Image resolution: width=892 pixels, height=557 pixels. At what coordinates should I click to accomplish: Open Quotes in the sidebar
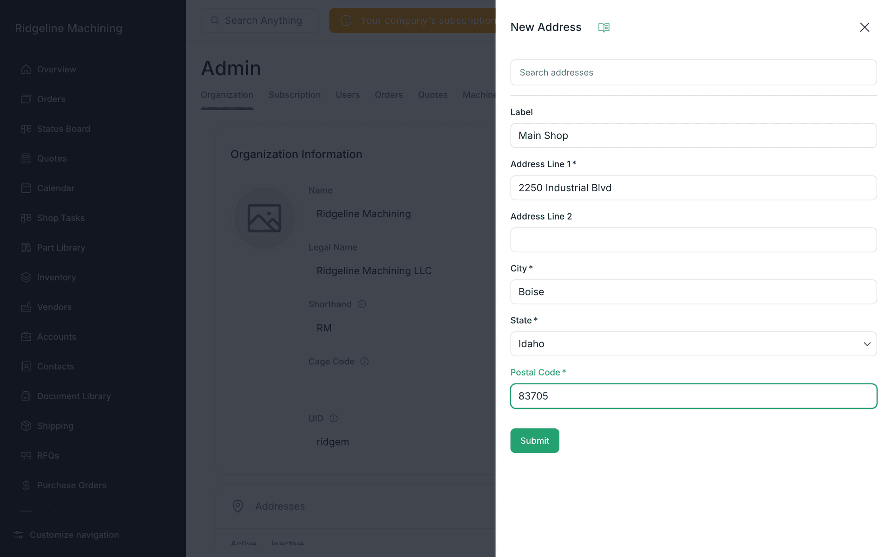44,158
